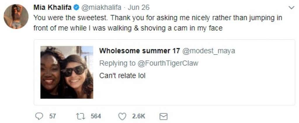Open the tweet options chevron menu
The height and width of the screenshot is (123, 299).
(291, 8)
